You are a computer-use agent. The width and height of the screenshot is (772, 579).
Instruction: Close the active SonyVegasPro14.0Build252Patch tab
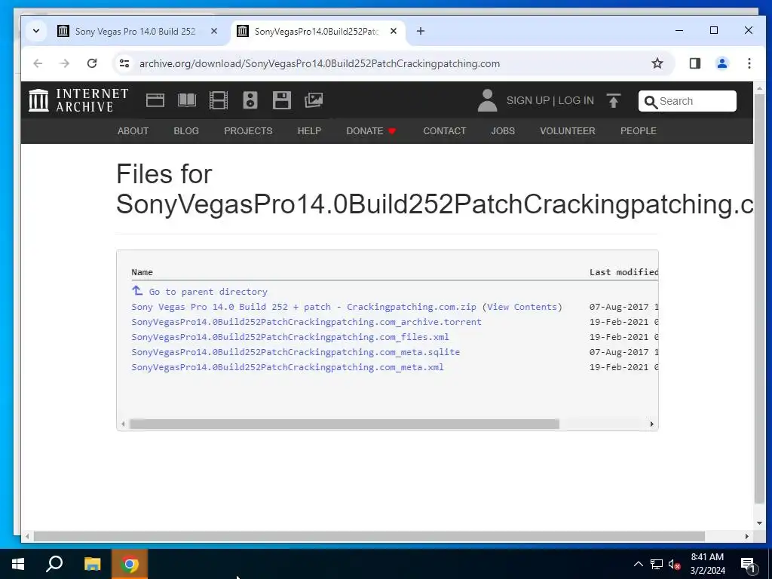[x=393, y=31]
